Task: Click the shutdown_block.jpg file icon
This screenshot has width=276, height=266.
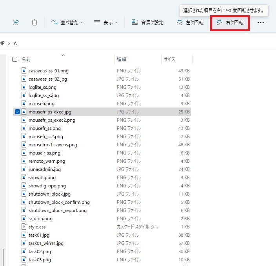Action: 24,194
